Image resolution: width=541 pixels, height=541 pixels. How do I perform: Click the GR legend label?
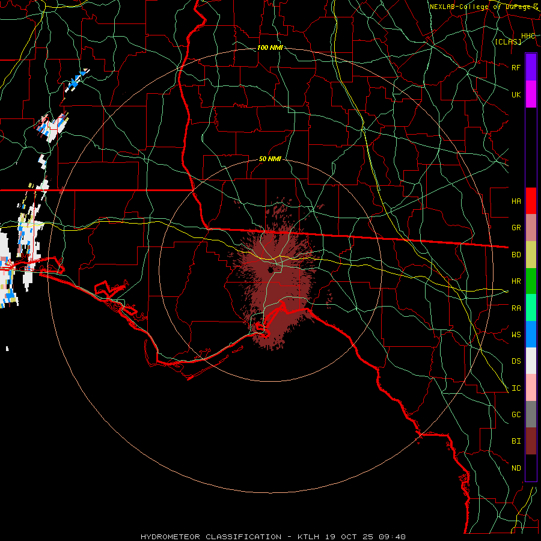point(516,228)
